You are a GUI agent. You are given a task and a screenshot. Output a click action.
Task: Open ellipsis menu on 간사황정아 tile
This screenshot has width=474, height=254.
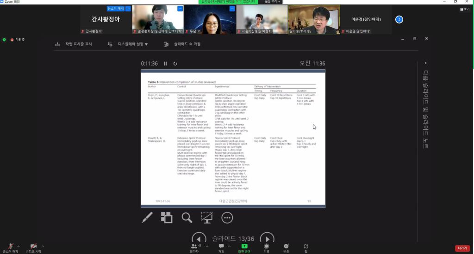(x=128, y=8)
